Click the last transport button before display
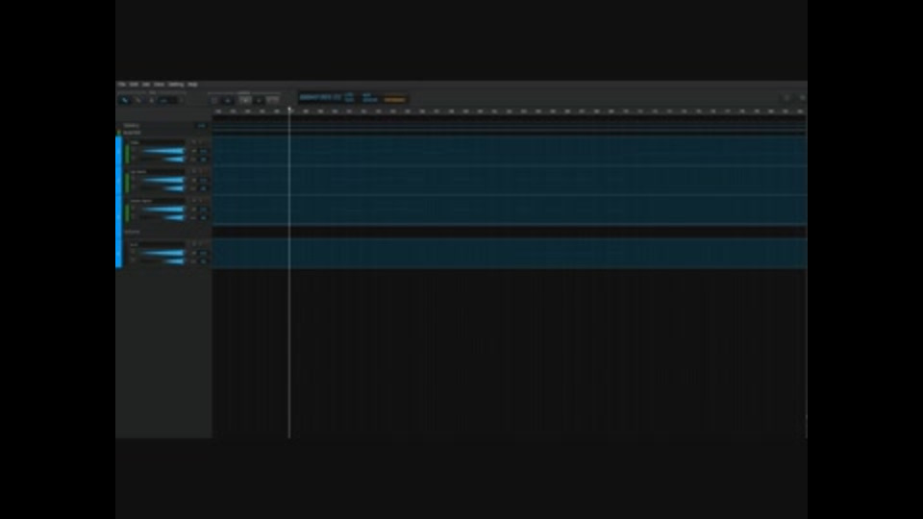Viewport: 923px width, 519px height. click(x=273, y=101)
